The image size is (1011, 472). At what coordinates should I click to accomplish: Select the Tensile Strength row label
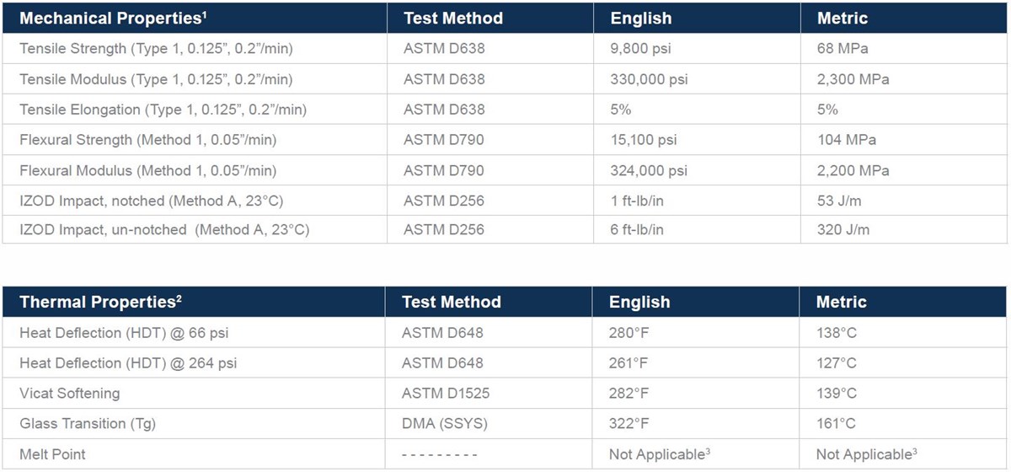pyautogui.click(x=156, y=49)
